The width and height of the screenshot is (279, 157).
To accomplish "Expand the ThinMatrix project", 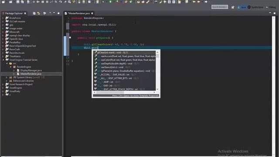I will (3, 56).
